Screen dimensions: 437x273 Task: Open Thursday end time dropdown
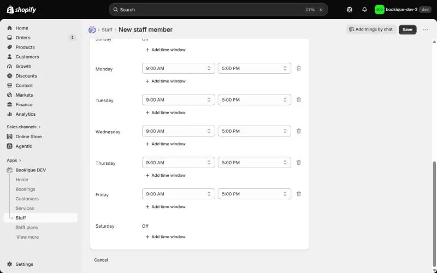click(255, 162)
